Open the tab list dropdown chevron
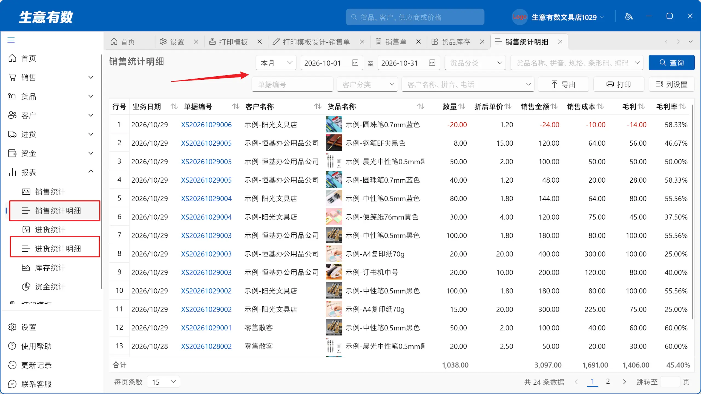Screen dimensions: 701x394 pos(691,42)
